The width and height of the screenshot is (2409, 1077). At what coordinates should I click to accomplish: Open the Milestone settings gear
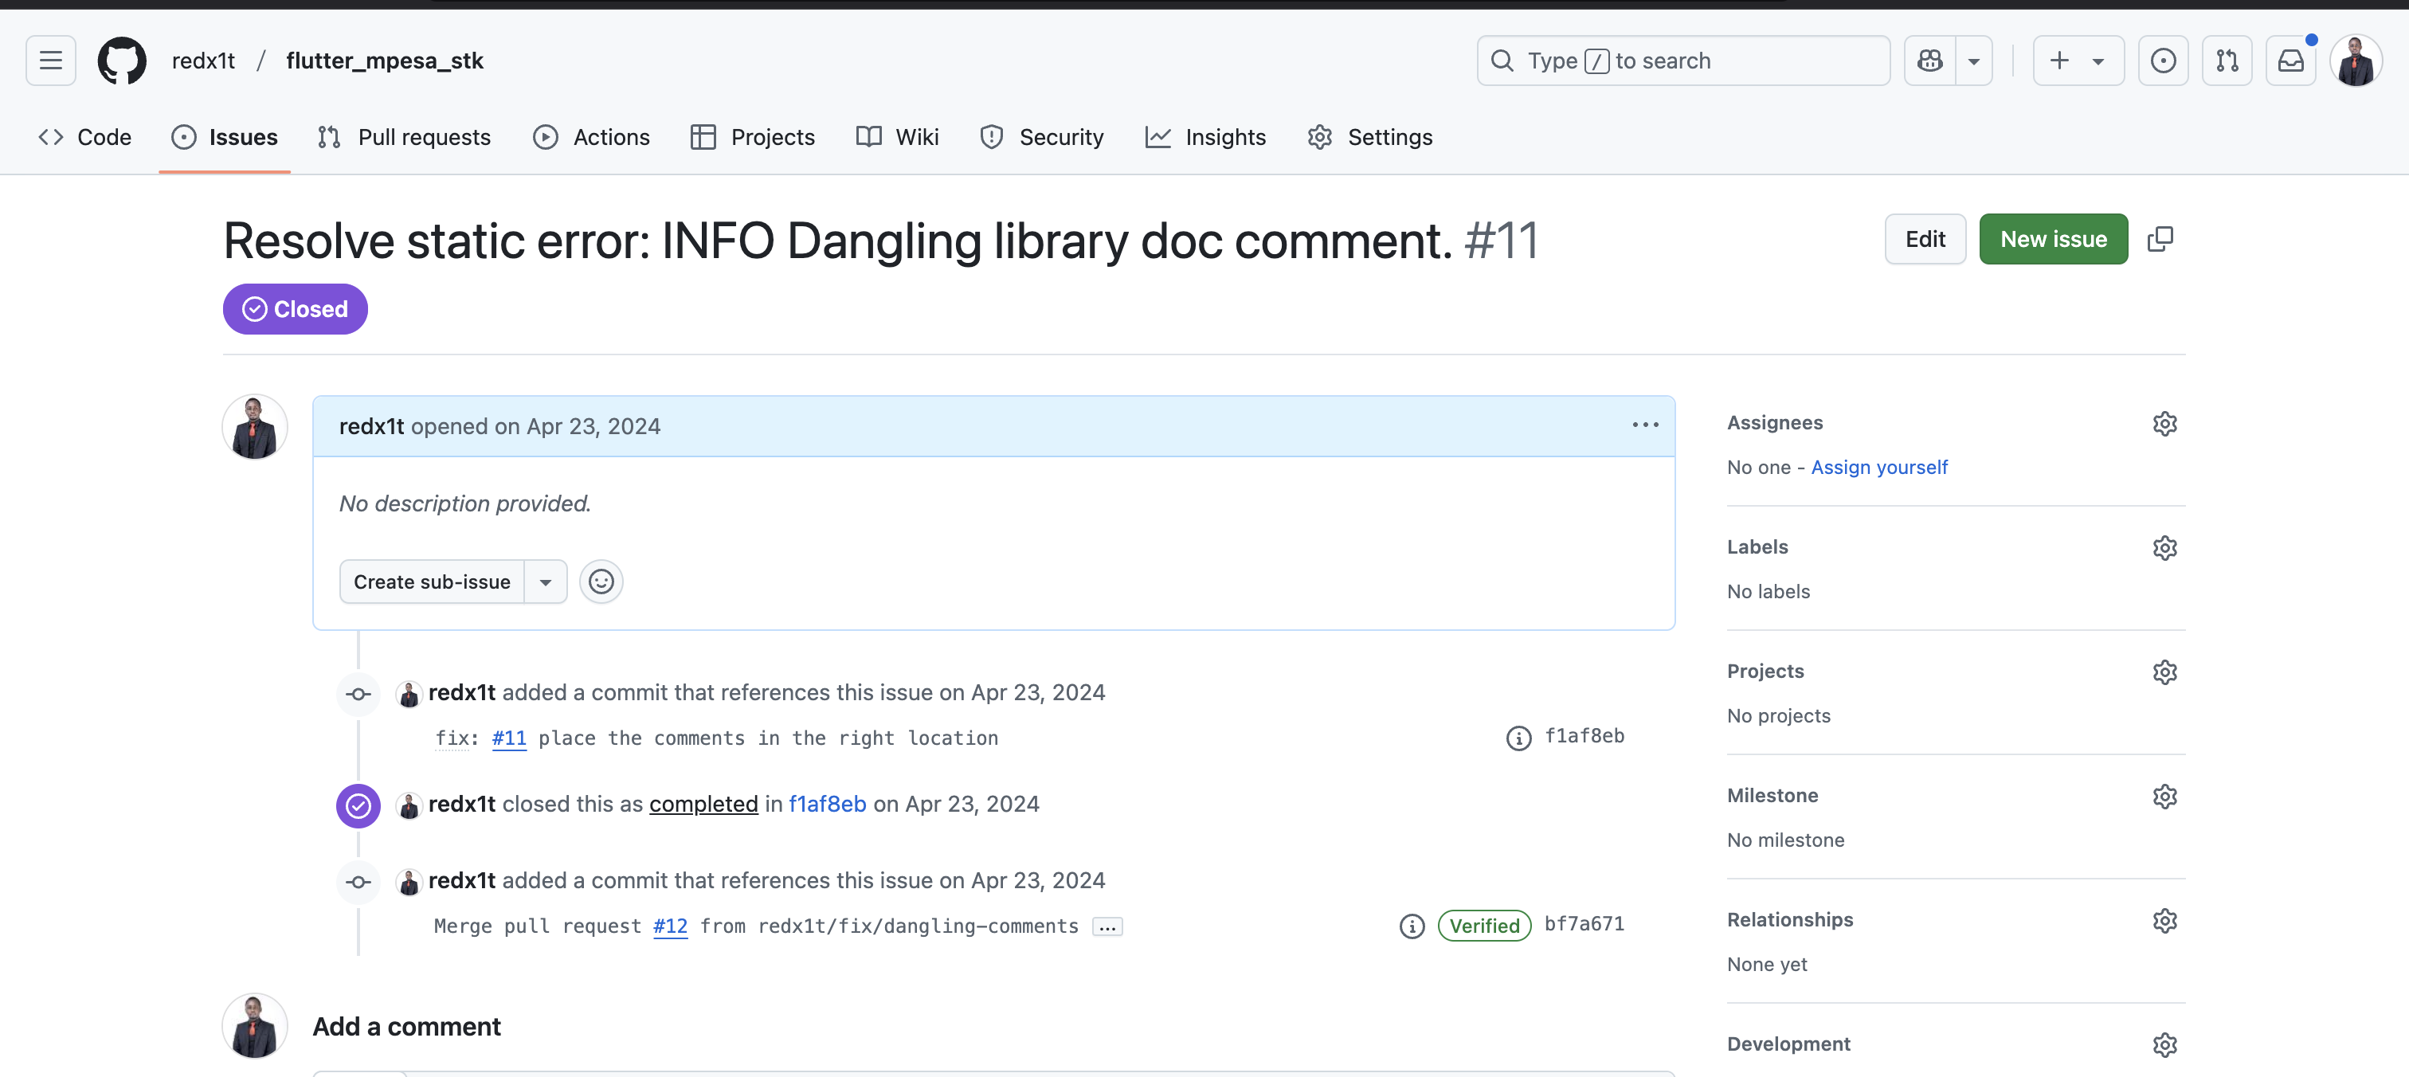(2167, 796)
